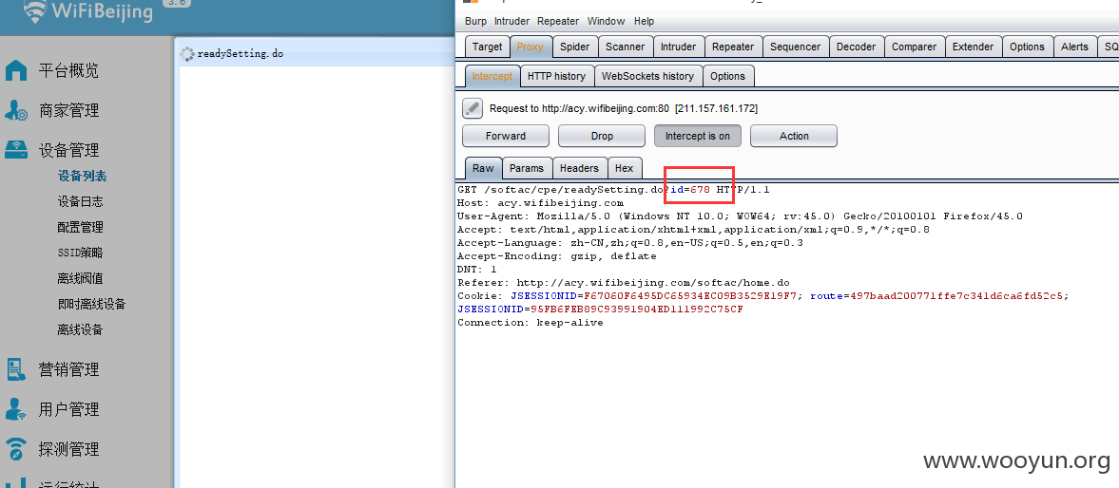This screenshot has width=1119, height=488.
Task: Click the 平台概览 home icon
Action: point(16,70)
